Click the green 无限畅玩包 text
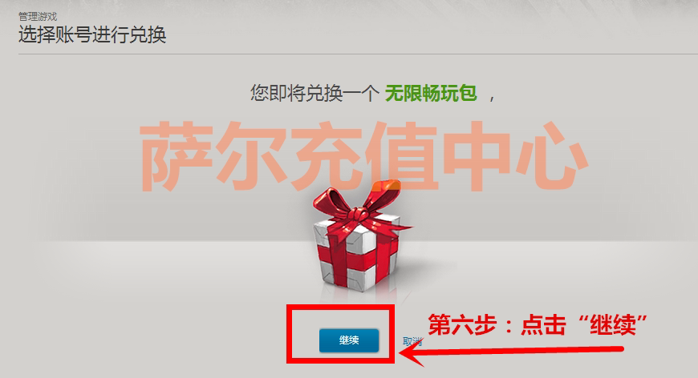This screenshot has width=698, height=378. pyautogui.click(x=431, y=93)
